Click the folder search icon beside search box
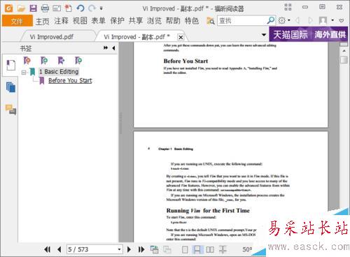The width and height of the screenshot is (350, 257). tap(210, 21)
